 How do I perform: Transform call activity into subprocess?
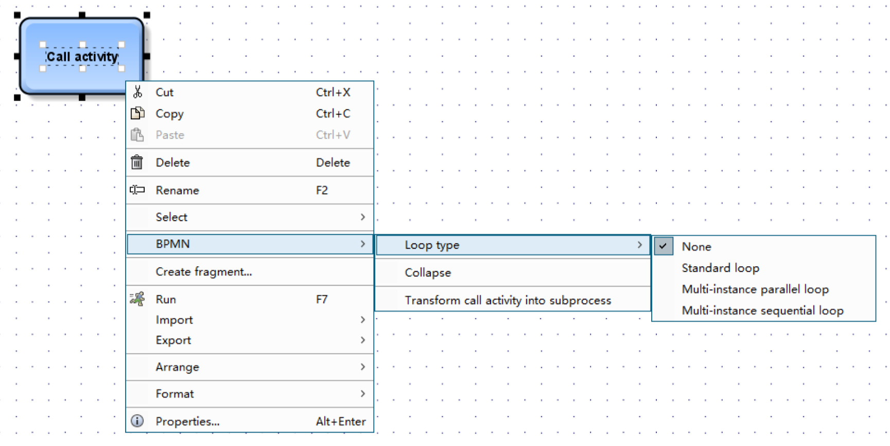pyautogui.click(x=508, y=301)
